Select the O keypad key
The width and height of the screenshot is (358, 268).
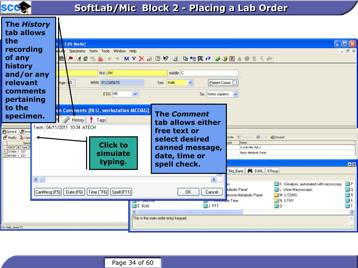coord(278,206)
